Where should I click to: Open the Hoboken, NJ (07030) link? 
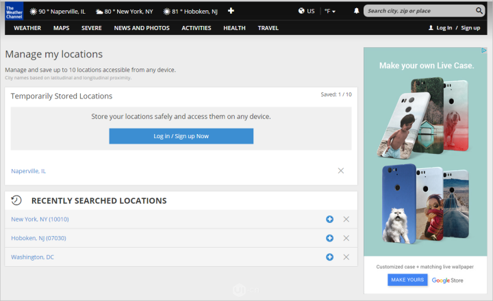coord(38,238)
